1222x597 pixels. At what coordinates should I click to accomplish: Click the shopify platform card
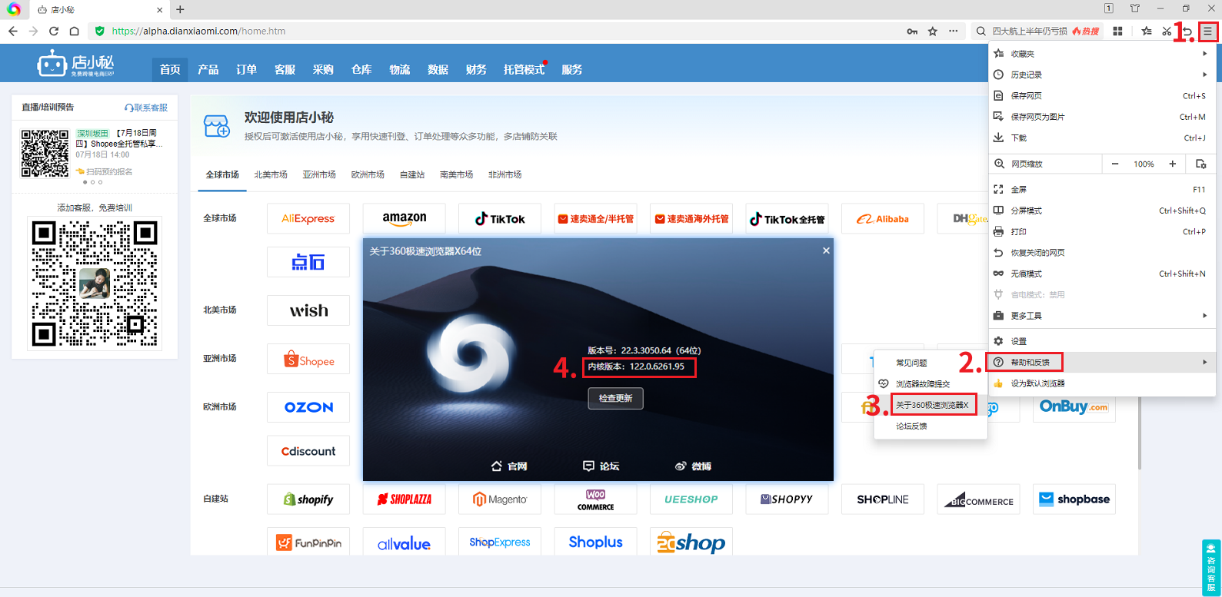coord(308,499)
